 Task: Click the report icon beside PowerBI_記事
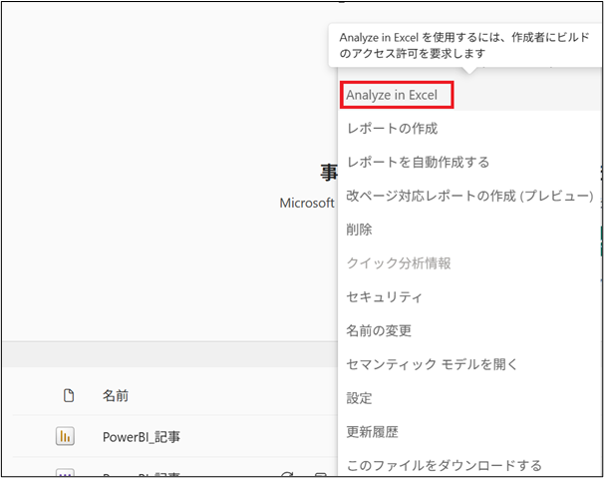(x=65, y=436)
